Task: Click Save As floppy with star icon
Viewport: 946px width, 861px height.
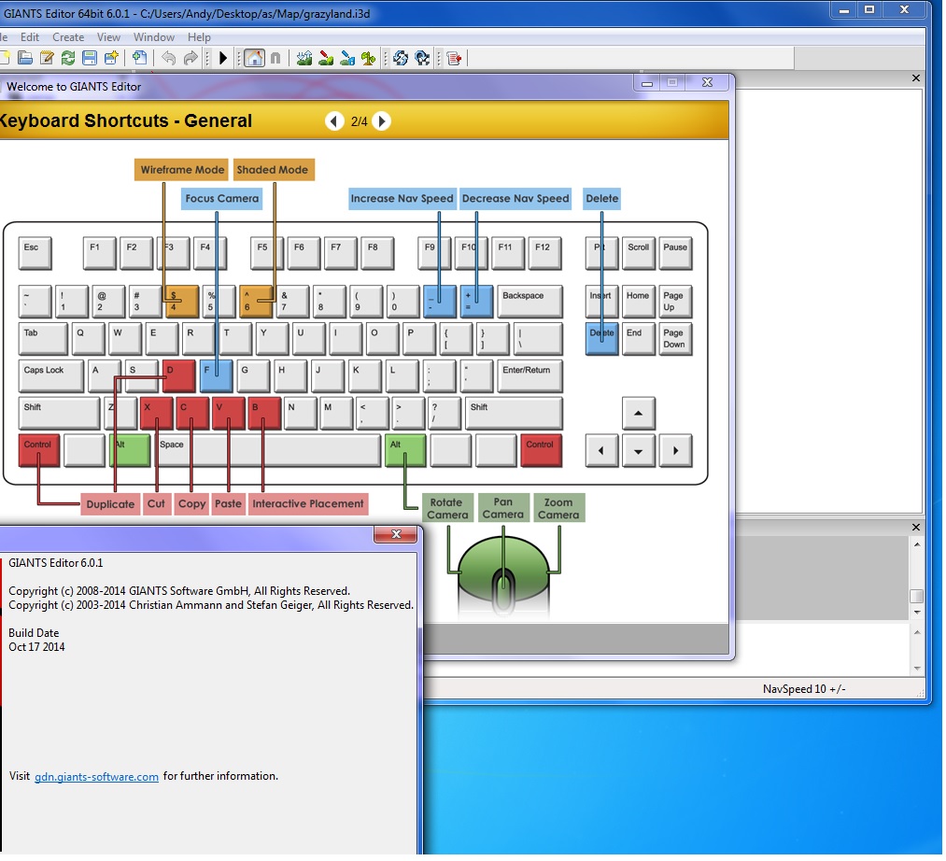Action: pyautogui.click(x=111, y=58)
